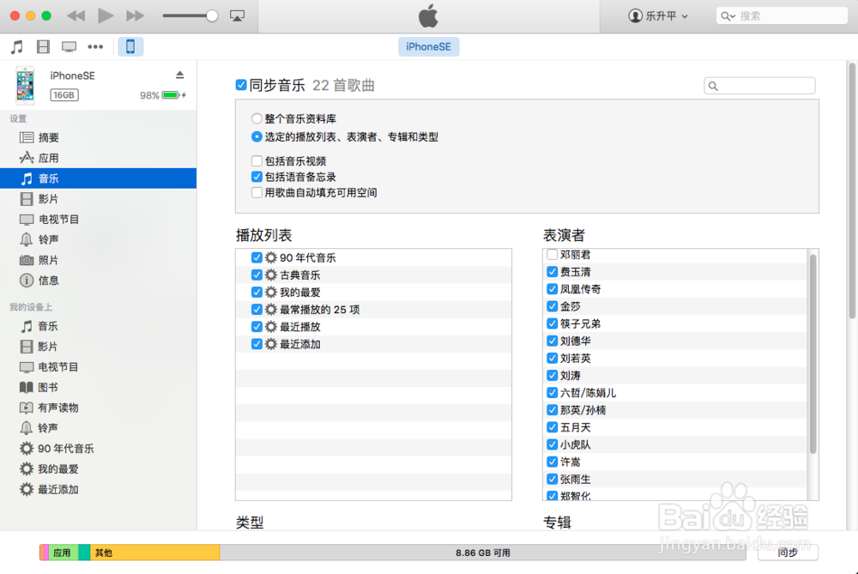
Task: Uncheck the 刘德华 artist
Action: point(552,341)
